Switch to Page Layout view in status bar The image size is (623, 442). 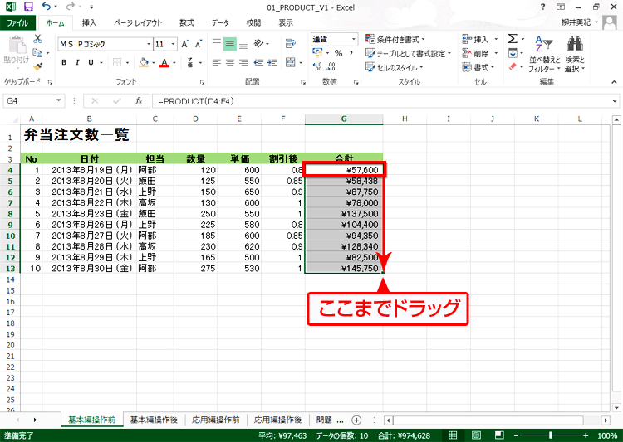(x=476, y=435)
